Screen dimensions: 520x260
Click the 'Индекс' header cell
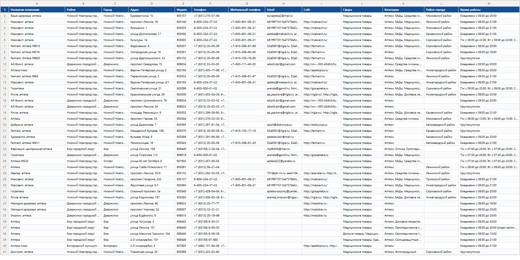coord(183,10)
